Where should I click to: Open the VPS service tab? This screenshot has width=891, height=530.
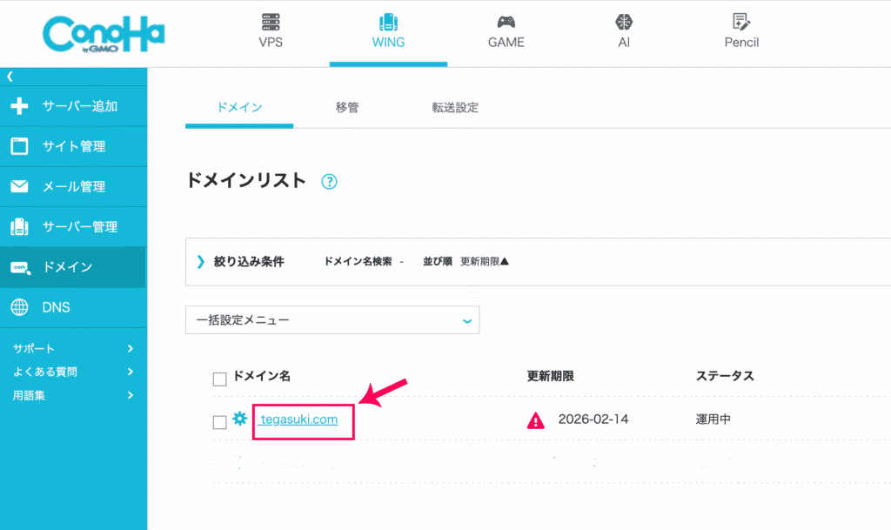click(x=271, y=31)
